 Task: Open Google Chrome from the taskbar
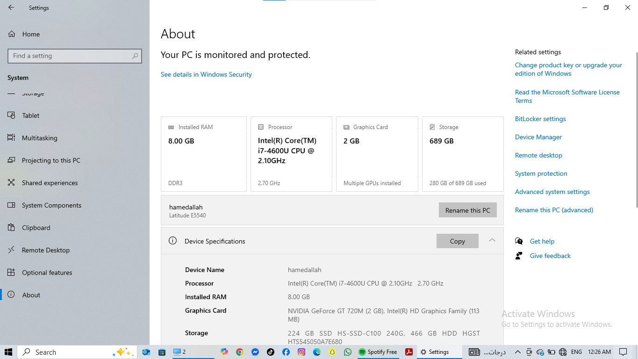(x=240, y=352)
